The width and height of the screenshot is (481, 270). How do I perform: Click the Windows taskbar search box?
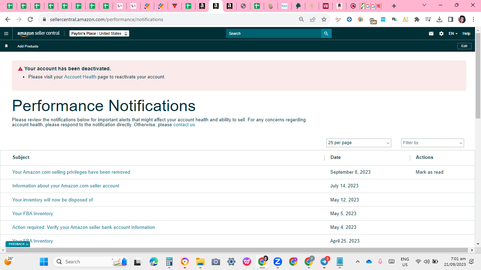tap(91, 262)
